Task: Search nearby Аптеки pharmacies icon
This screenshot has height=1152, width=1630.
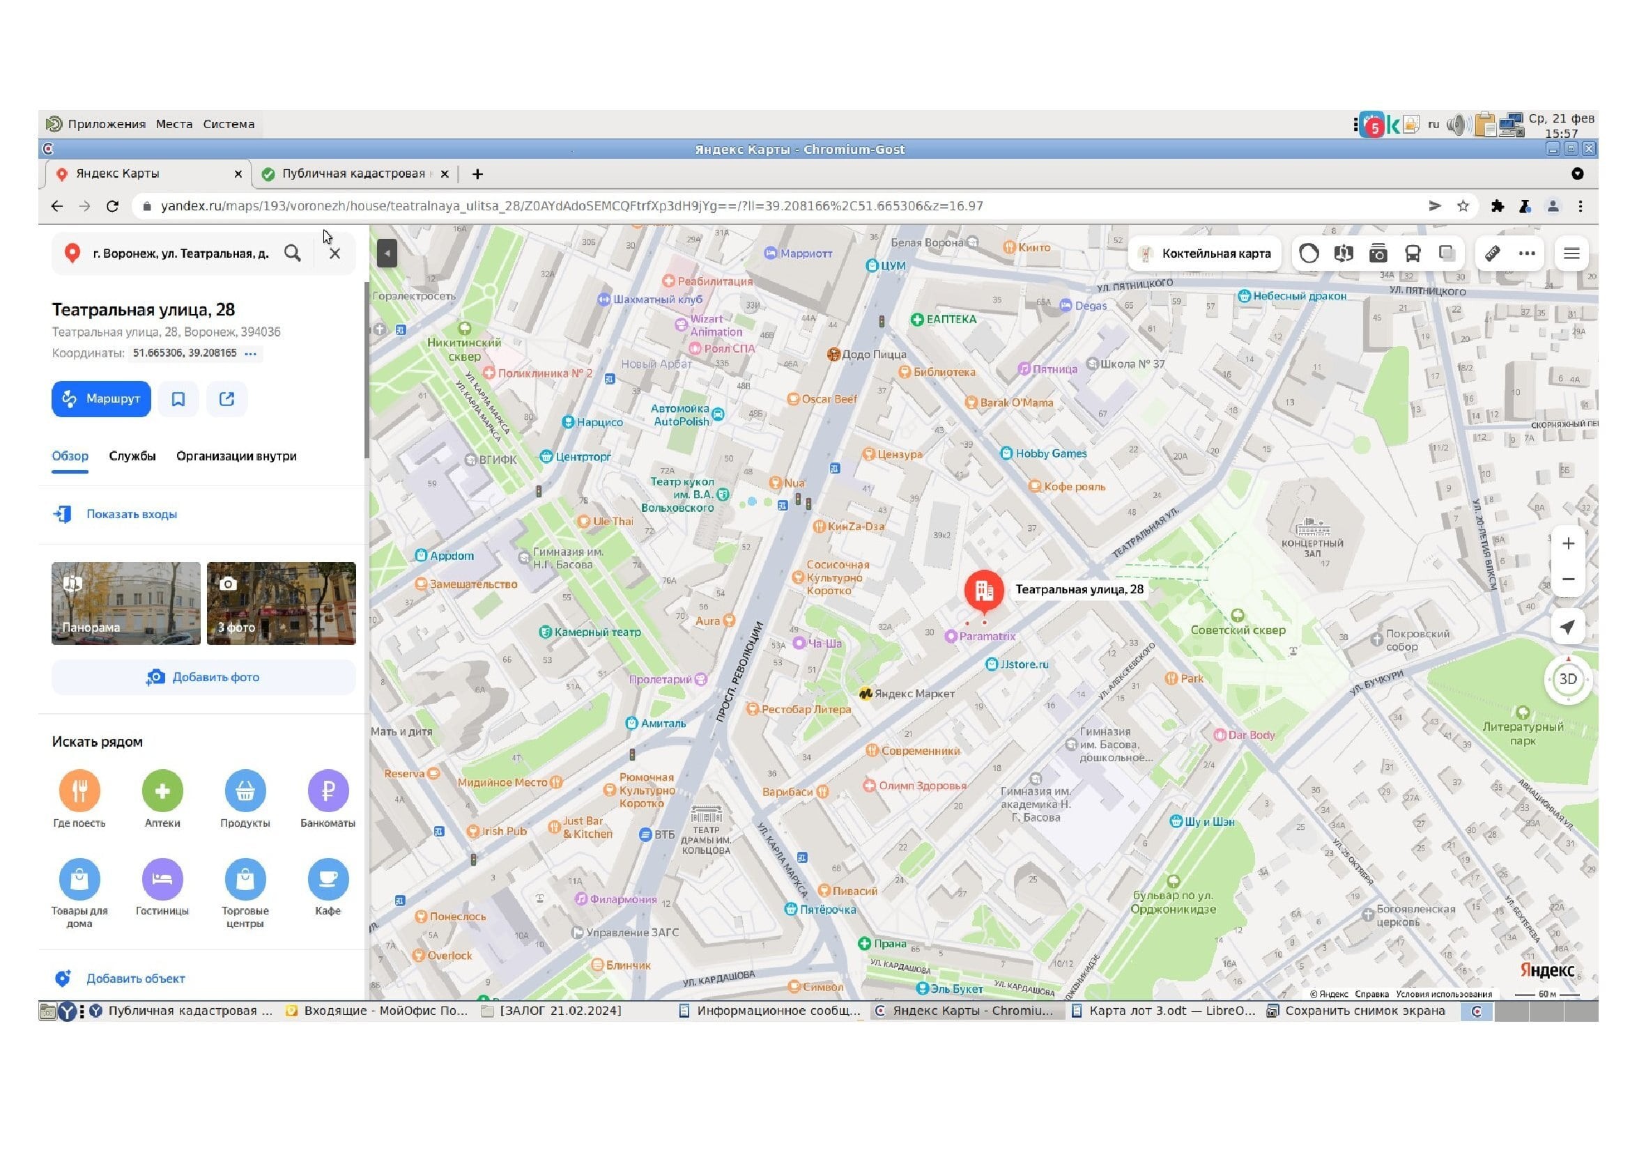Action: [x=162, y=791]
